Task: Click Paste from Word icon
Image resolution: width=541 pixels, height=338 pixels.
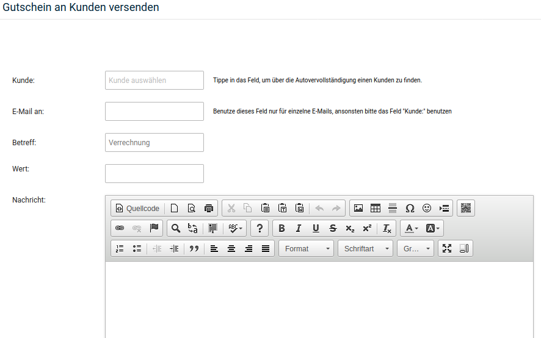Action: (299, 208)
